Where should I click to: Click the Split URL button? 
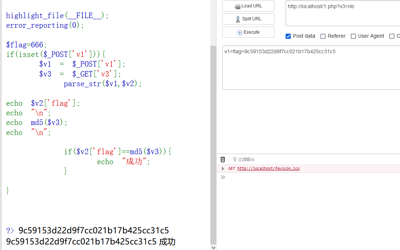(248, 19)
